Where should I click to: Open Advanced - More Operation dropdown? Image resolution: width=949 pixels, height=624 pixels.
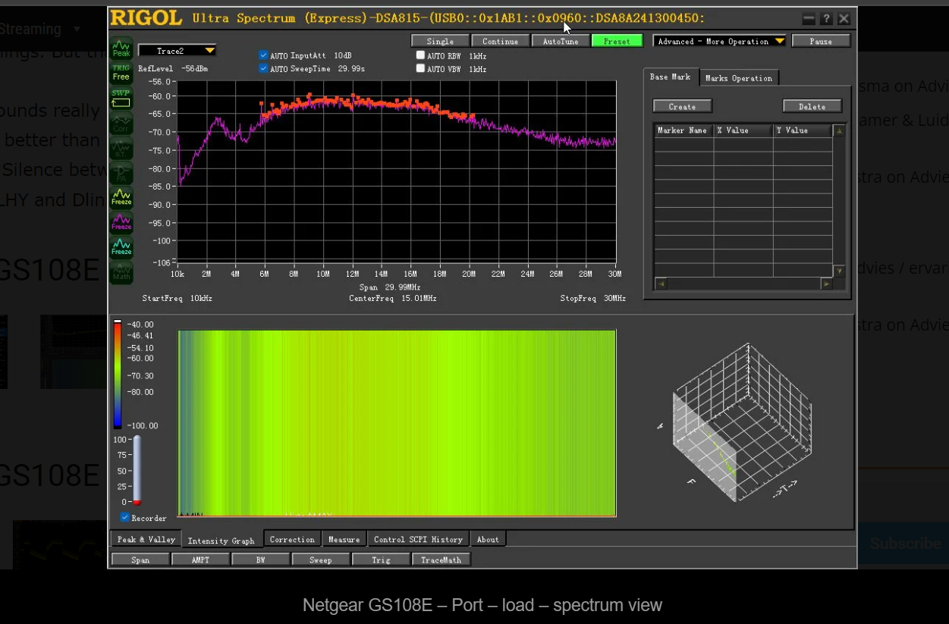point(719,42)
